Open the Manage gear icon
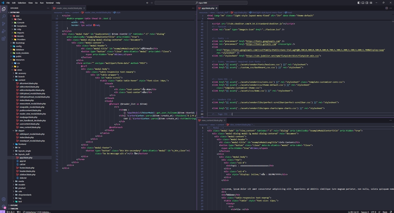The height and width of the screenshot is (213, 394). point(4,206)
